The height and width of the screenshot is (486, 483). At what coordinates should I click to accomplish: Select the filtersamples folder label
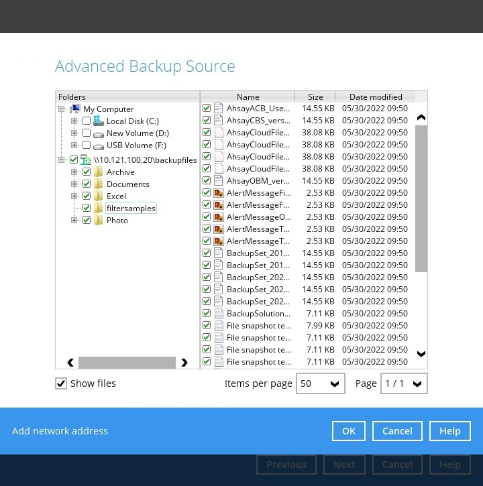point(131,208)
